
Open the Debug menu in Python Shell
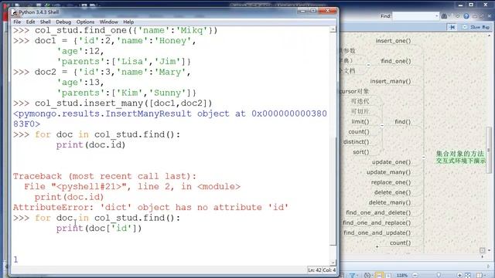[63, 22]
